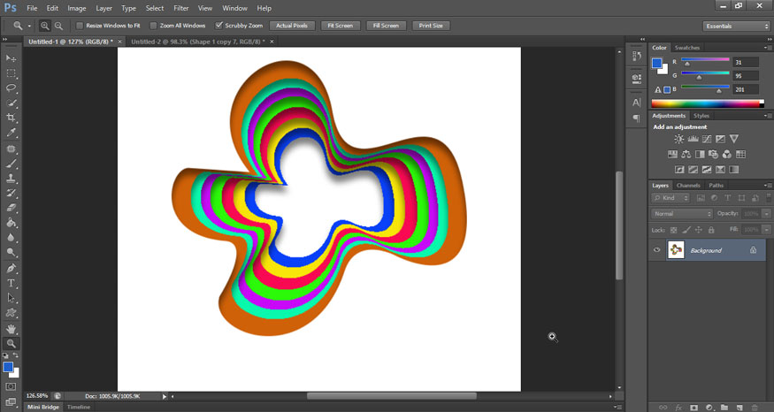Switch to the Swatches tab
Viewport: 774px width, 412px height.
pos(687,48)
